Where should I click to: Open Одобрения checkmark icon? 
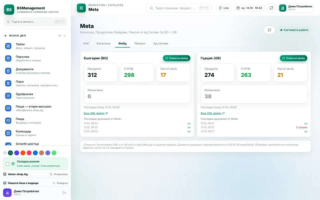tap(8, 96)
